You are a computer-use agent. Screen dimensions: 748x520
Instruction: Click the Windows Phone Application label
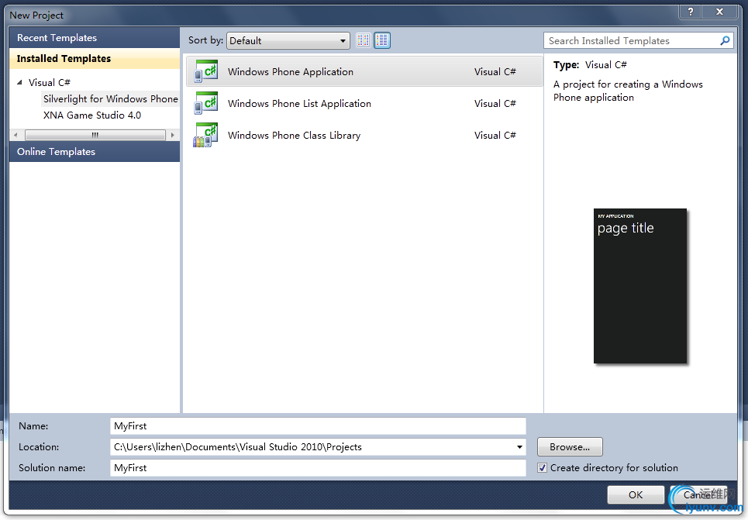tap(291, 71)
